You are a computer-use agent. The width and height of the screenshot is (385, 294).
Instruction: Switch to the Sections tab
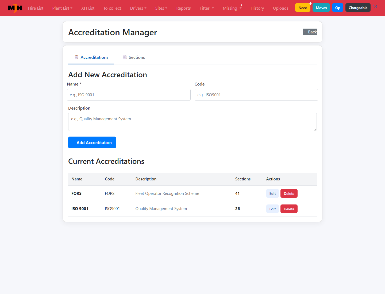pyautogui.click(x=134, y=57)
